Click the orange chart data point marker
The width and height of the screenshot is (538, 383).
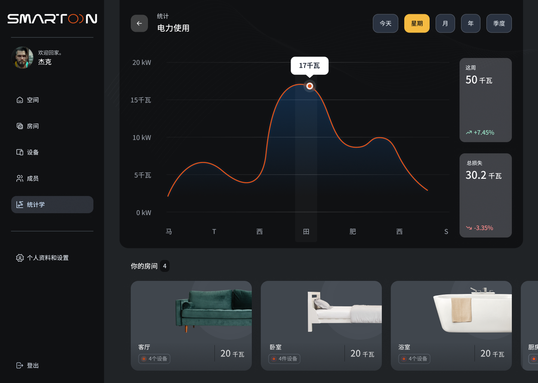pyautogui.click(x=309, y=86)
